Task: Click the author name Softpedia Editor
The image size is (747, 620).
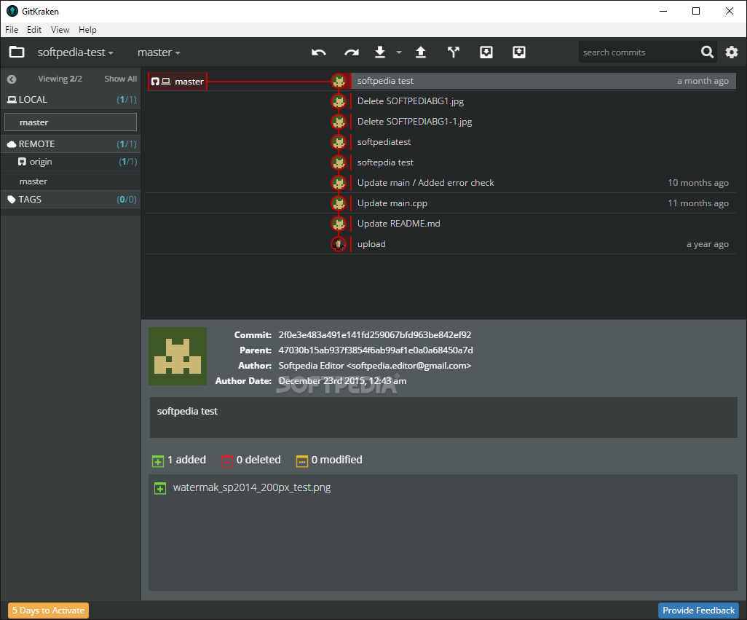Action: (x=311, y=366)
